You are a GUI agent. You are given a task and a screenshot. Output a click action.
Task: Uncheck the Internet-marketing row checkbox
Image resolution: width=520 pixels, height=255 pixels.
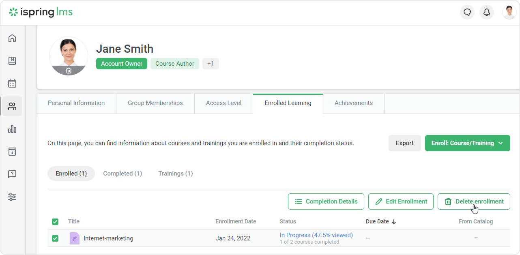coord(55,238)
